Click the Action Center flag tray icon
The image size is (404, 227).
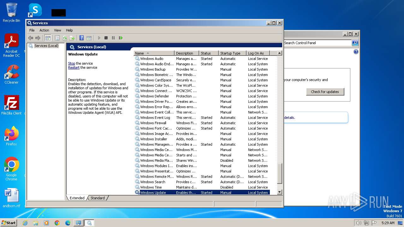tap(374, 223)
